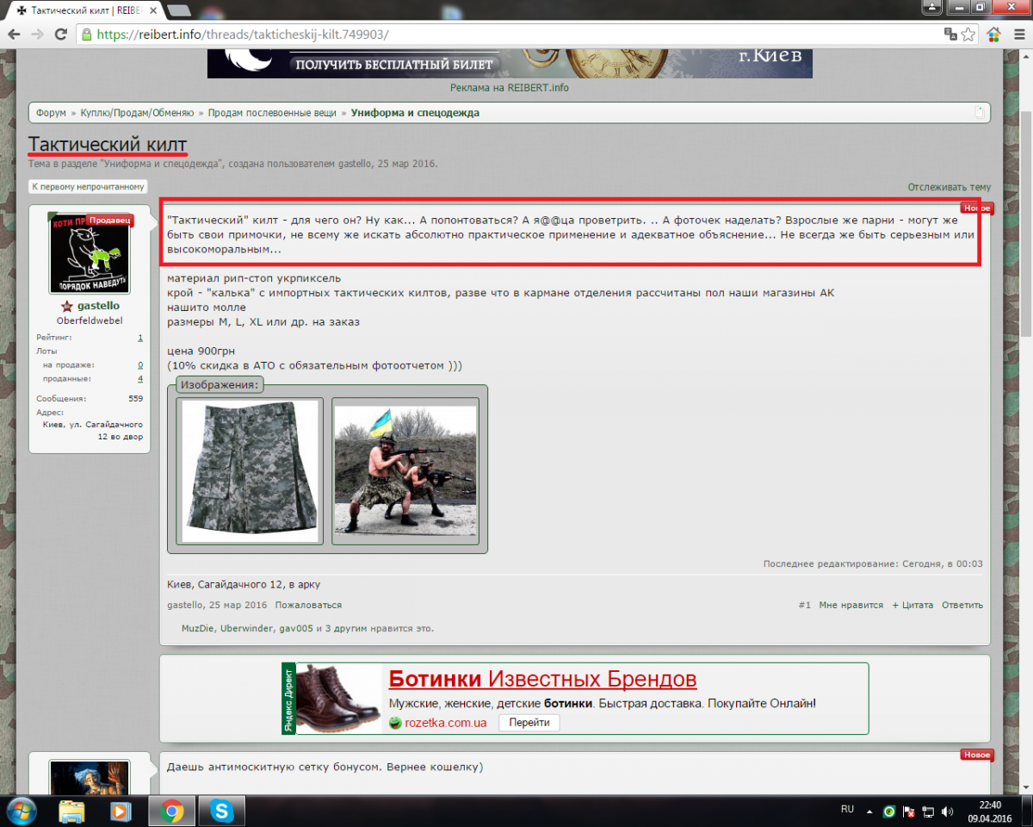Screen dimensions: 1033x827
Task: Open на продаже lots count 0
Action: point(140,365)
